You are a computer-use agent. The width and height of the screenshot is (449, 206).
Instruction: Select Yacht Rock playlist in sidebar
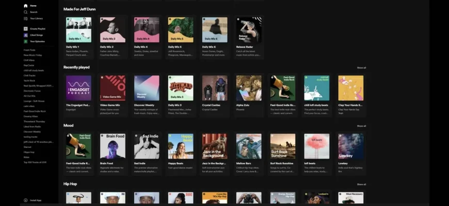coord(29,81)
